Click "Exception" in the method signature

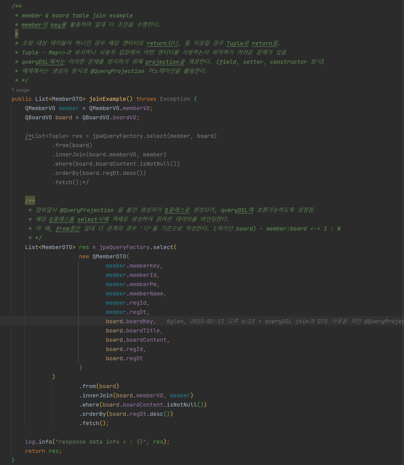click(175, 99)
